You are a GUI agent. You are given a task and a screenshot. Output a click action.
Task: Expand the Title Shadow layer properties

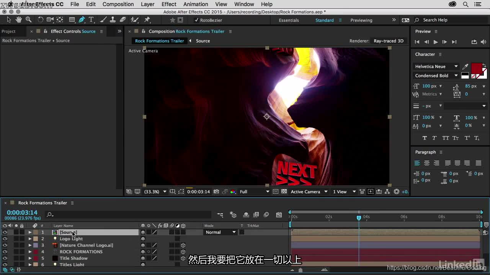click(x=30, y=258)
